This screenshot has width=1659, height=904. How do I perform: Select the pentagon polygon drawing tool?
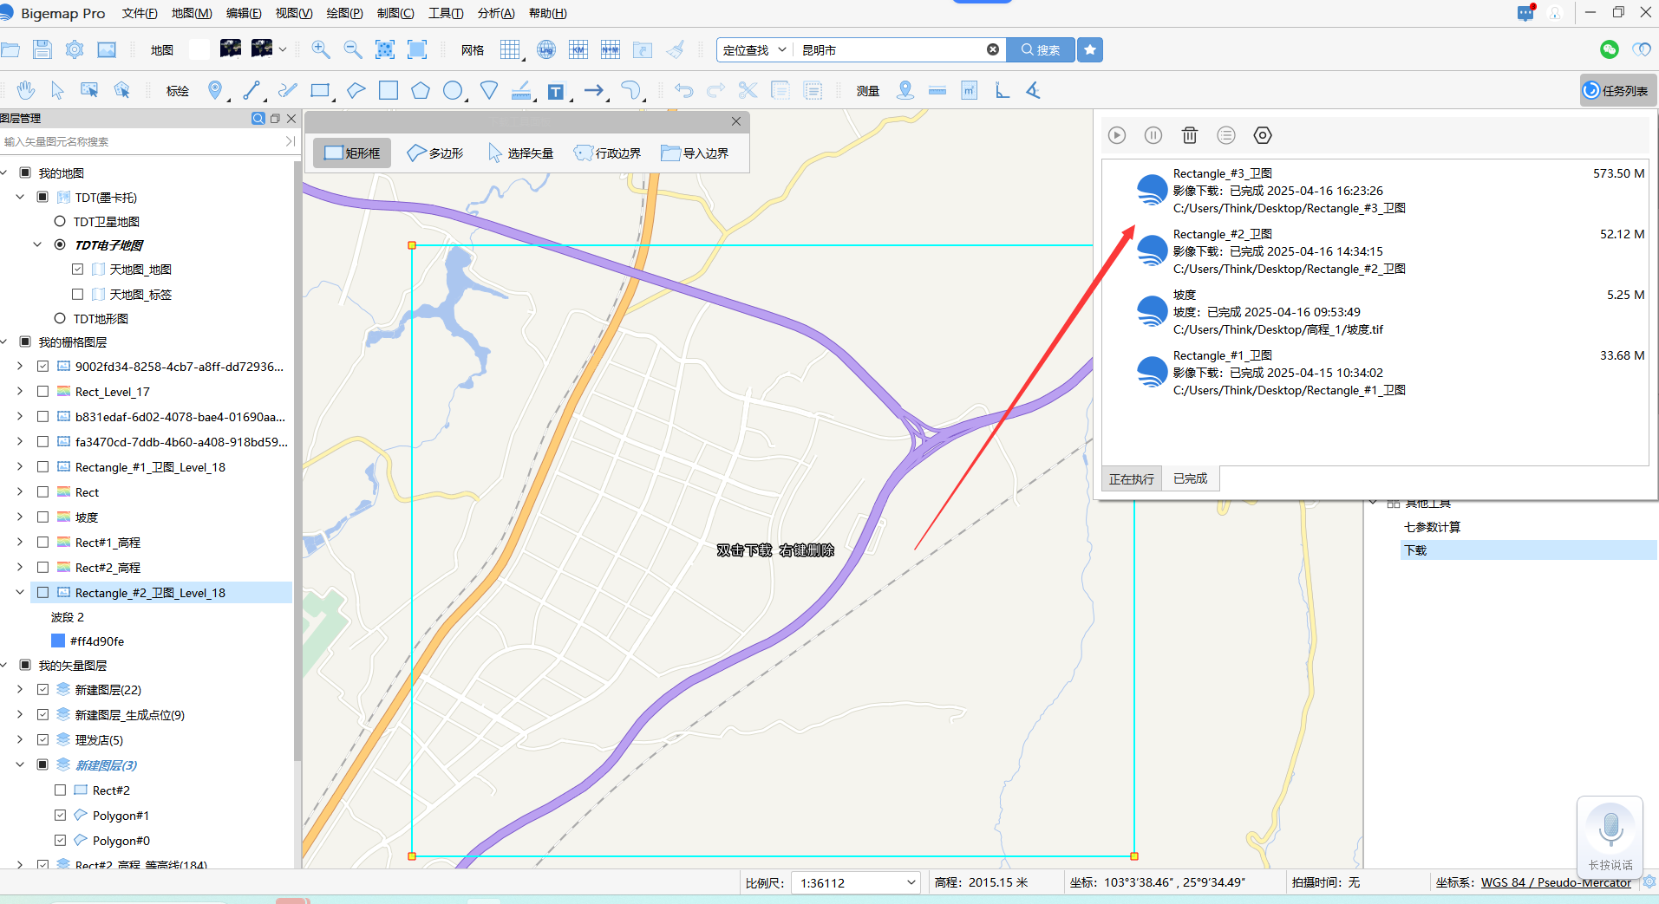(x=421, y=90)
